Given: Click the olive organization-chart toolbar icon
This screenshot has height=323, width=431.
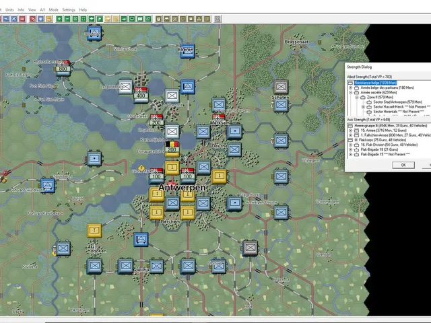Looking at the screenshot, I should pos(199,19).
